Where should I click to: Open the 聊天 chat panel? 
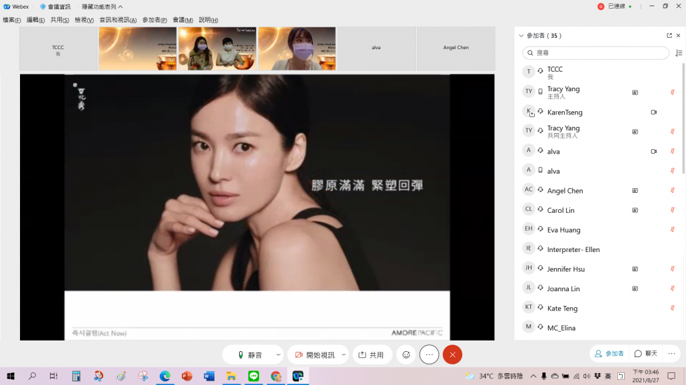[x=645, y=354]
